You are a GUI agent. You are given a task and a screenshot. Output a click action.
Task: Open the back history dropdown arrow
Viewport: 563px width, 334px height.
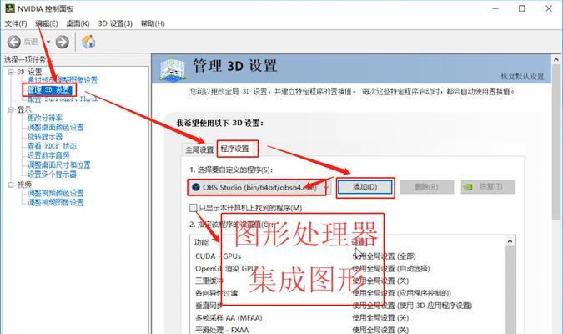click(48, 42)
